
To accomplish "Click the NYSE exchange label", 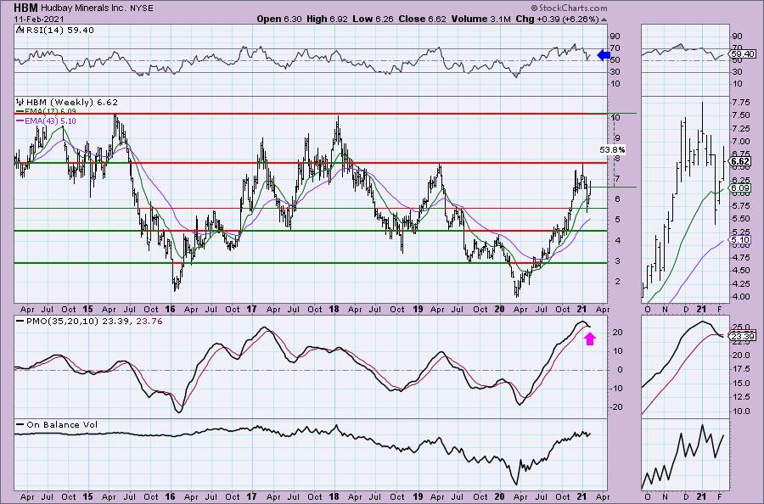I will click(x=141, y=8).
